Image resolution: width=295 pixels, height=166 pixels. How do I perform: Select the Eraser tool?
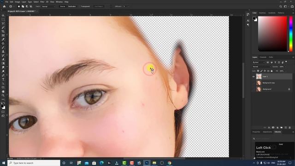3,59
